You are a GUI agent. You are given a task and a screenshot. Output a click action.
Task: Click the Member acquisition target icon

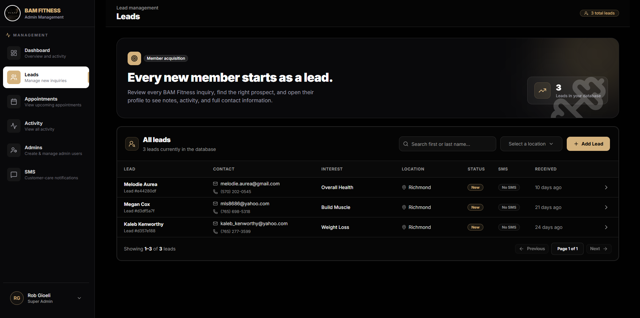(x=134, y=58)
